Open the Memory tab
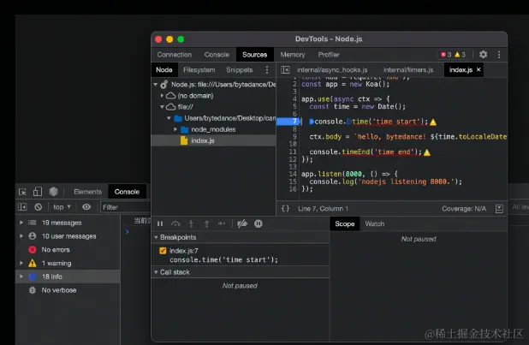This screenshot has height=345, width=529. [x=293, y=54]
